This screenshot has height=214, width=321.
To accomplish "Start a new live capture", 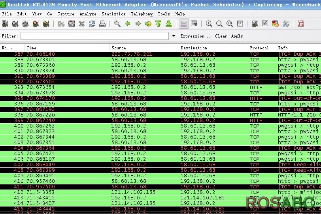I will pyautogui.click(x=25, y=24).
